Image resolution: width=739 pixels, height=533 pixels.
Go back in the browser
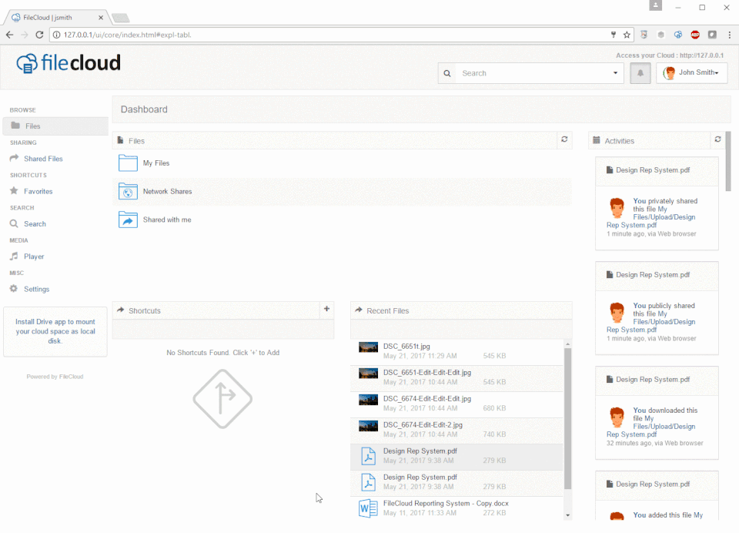click(9, 35)
